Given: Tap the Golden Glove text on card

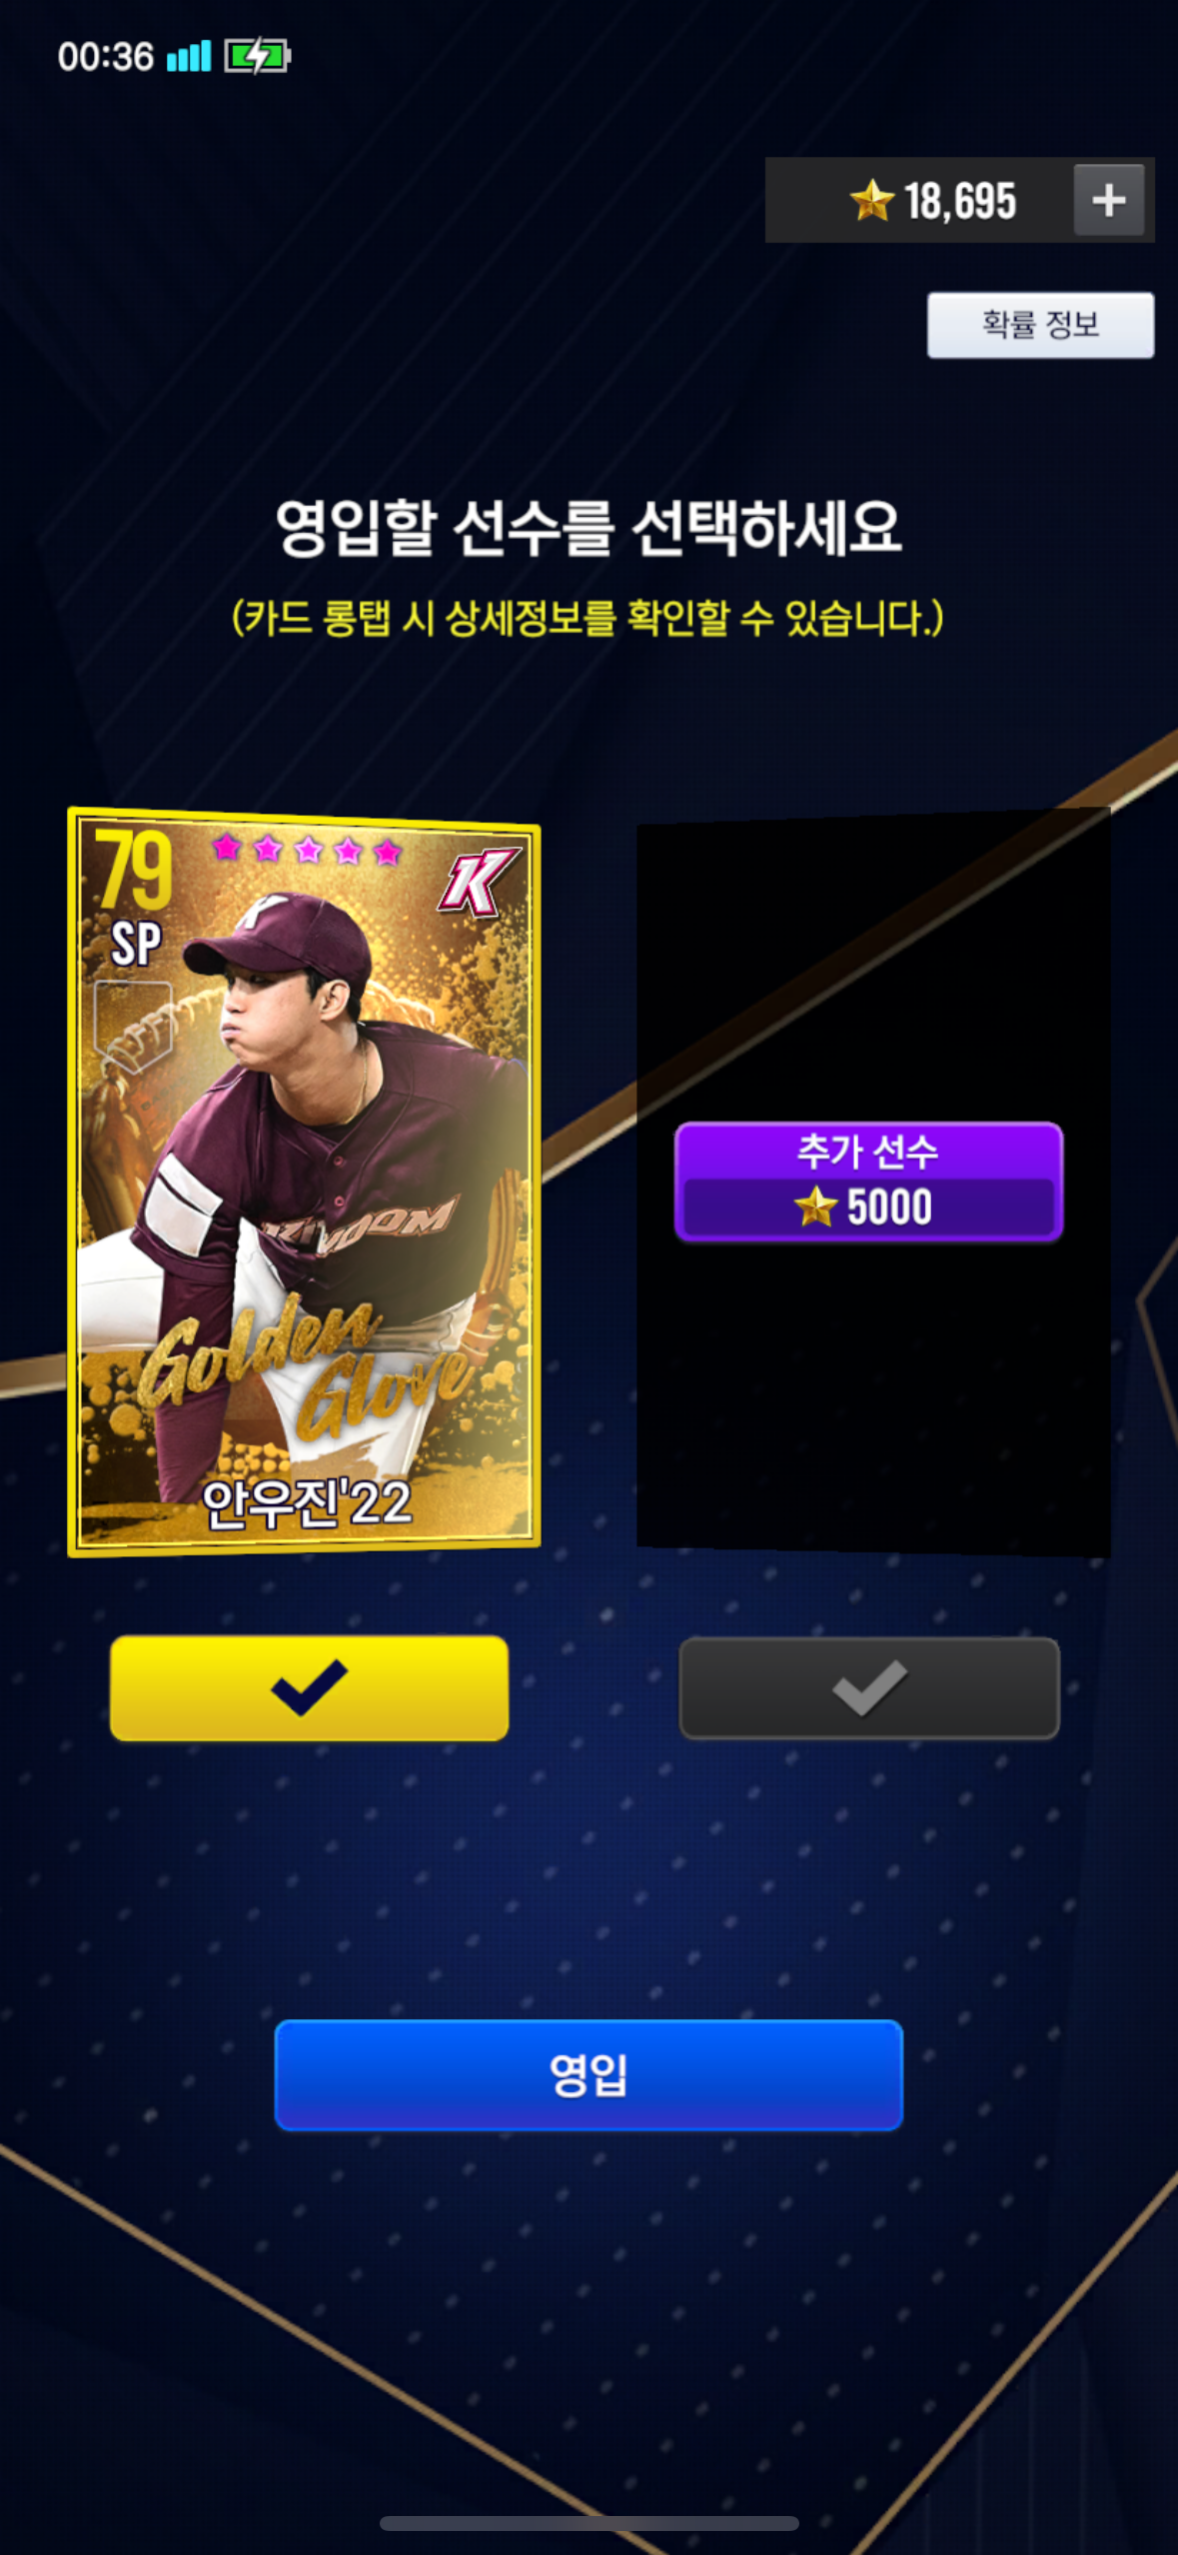Looking at the screenshot, I should coord(305,1364).
